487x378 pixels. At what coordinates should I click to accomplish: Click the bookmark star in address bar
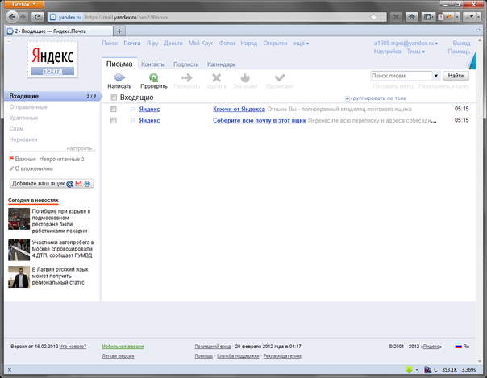[x=373, y=17]
